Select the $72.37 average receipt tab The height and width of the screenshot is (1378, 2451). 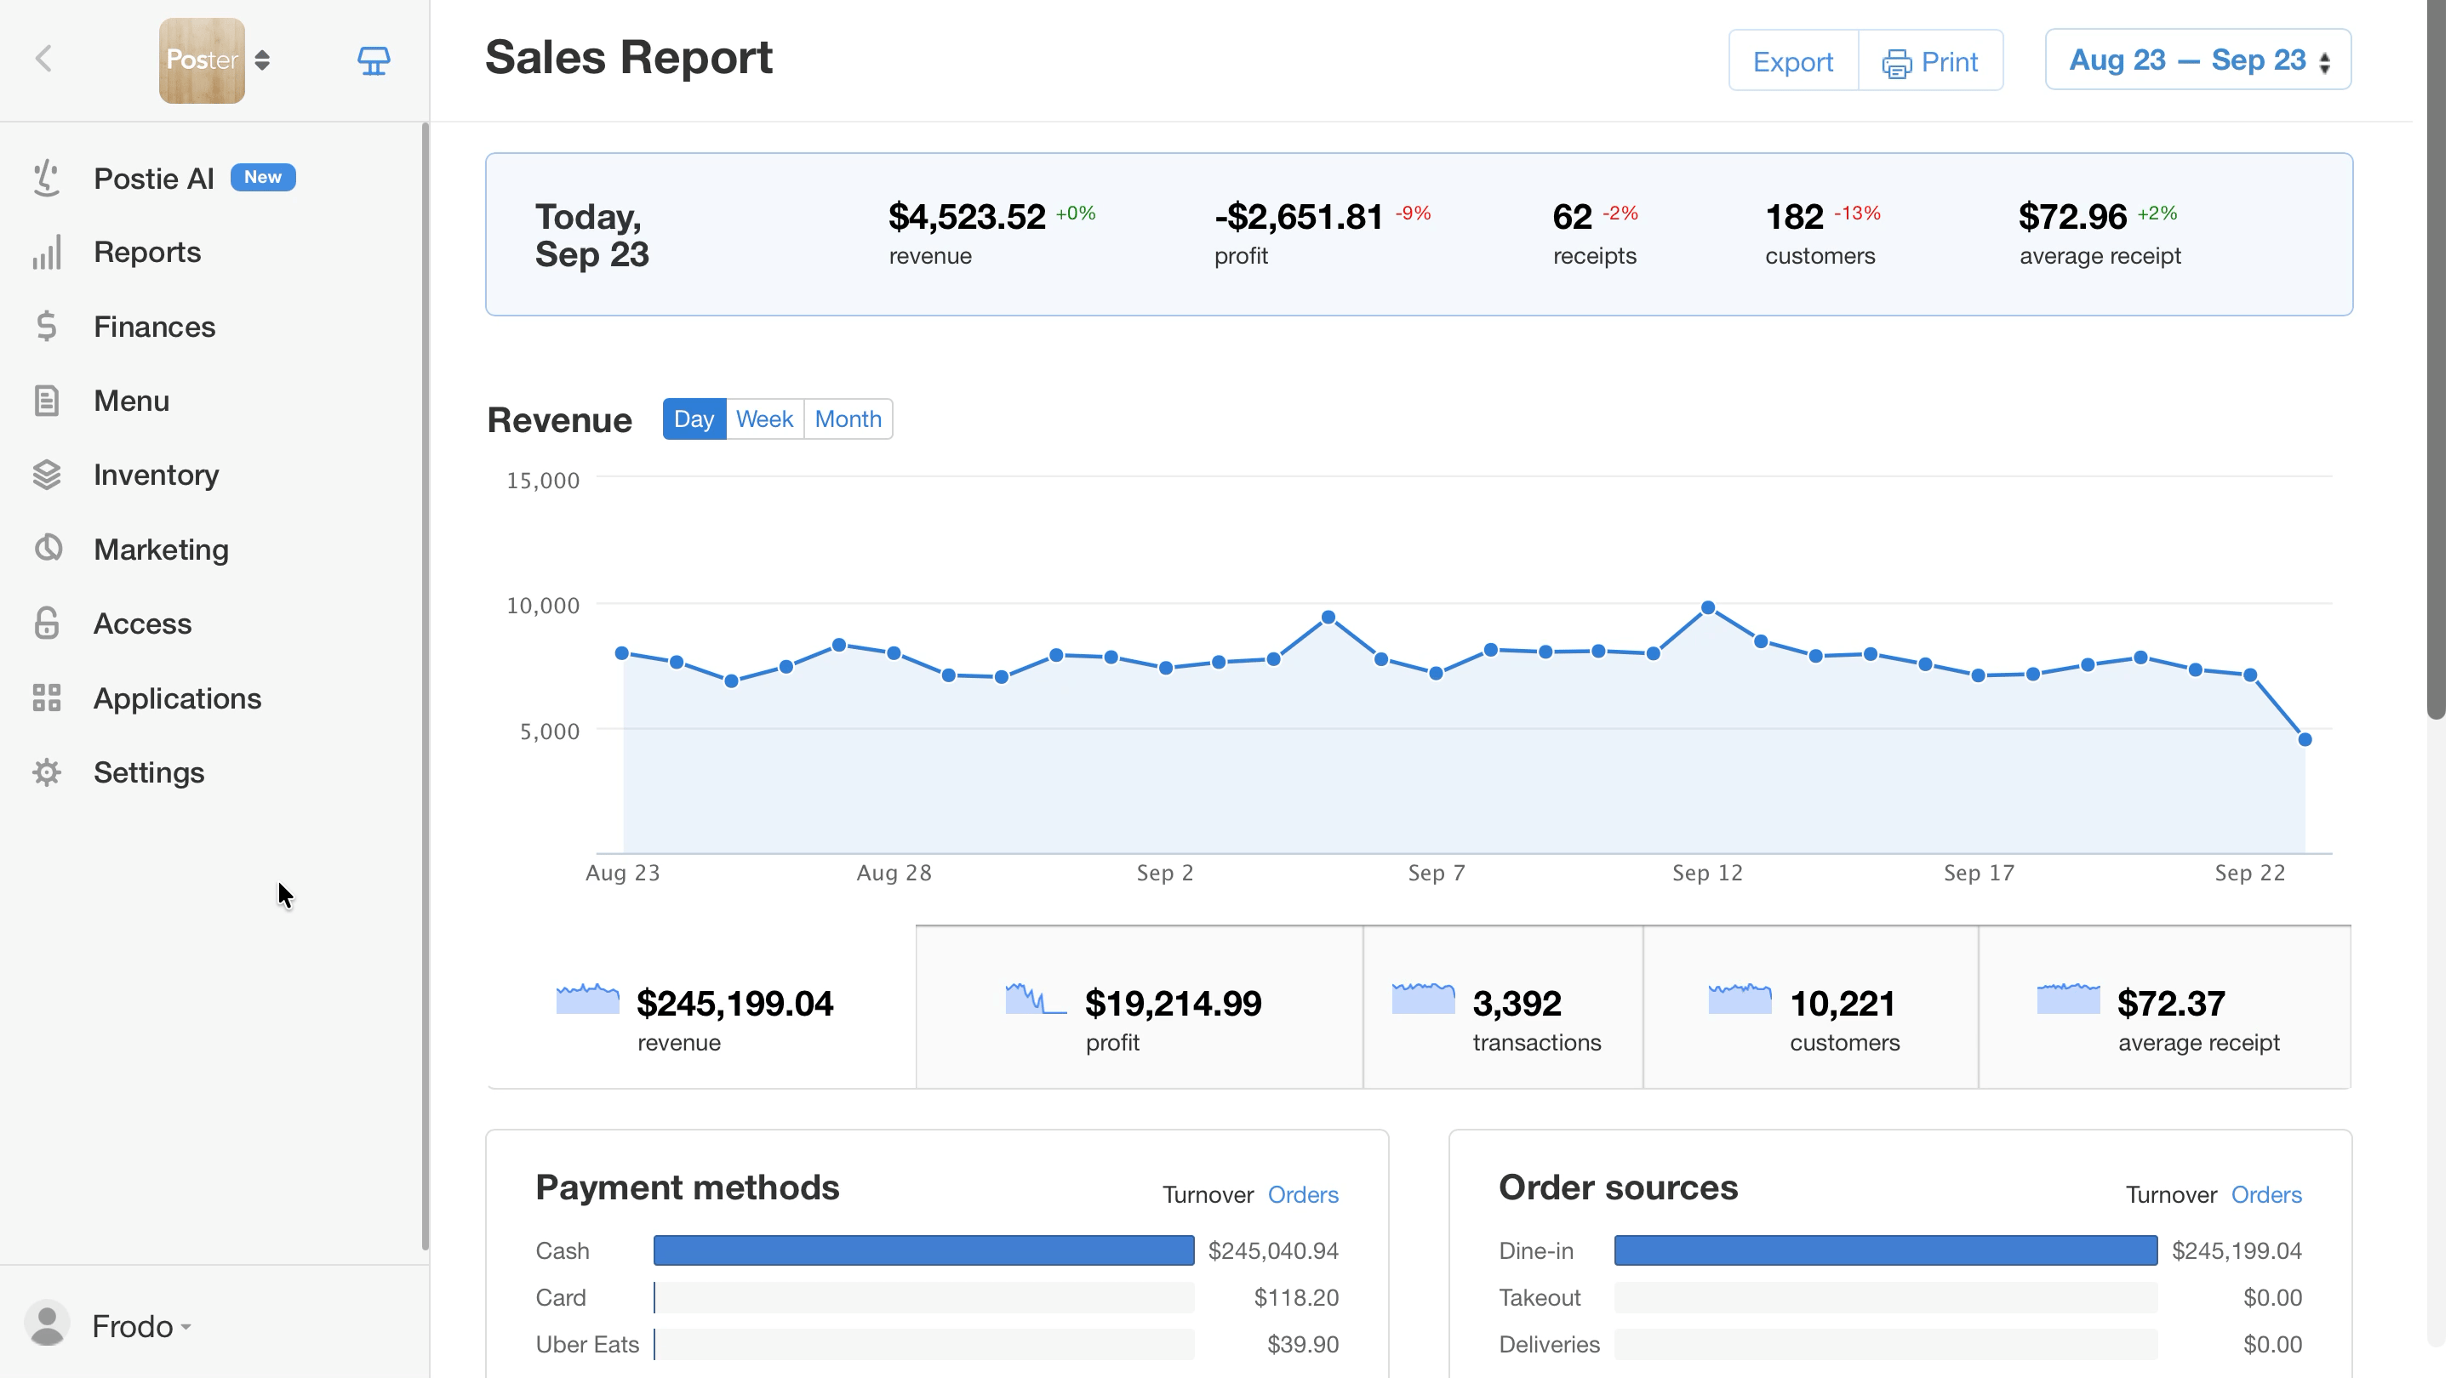click(2164, 1006)
